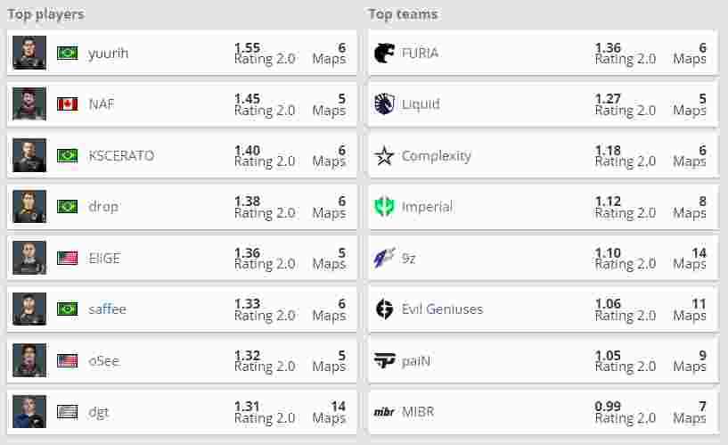Click the Evil Geniuses logo
The width and height of the screenshot is (728, 445).
pyautogui.click(x=384, y=309)
